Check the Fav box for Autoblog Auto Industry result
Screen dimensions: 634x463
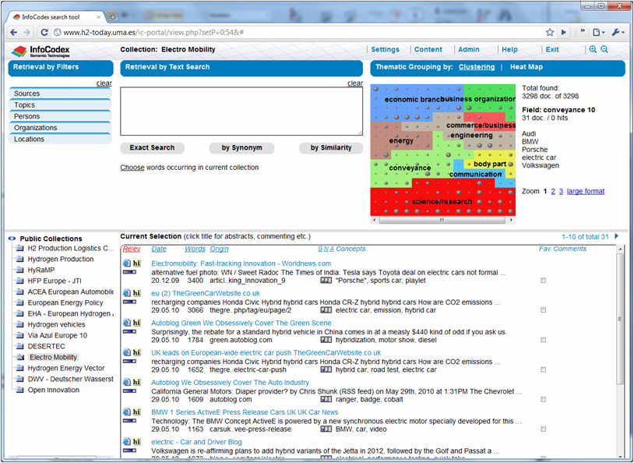pyautogui.click(x=543, y=399)
